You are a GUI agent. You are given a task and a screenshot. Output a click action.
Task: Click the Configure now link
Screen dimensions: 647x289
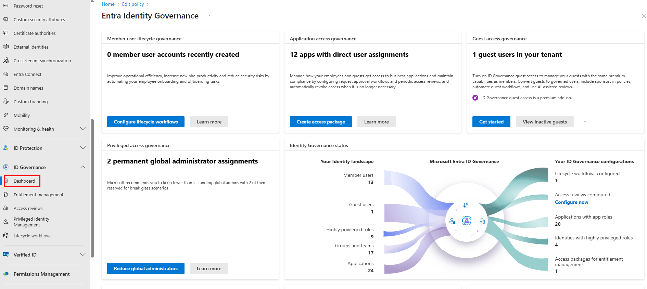click(x=571, y=202)
